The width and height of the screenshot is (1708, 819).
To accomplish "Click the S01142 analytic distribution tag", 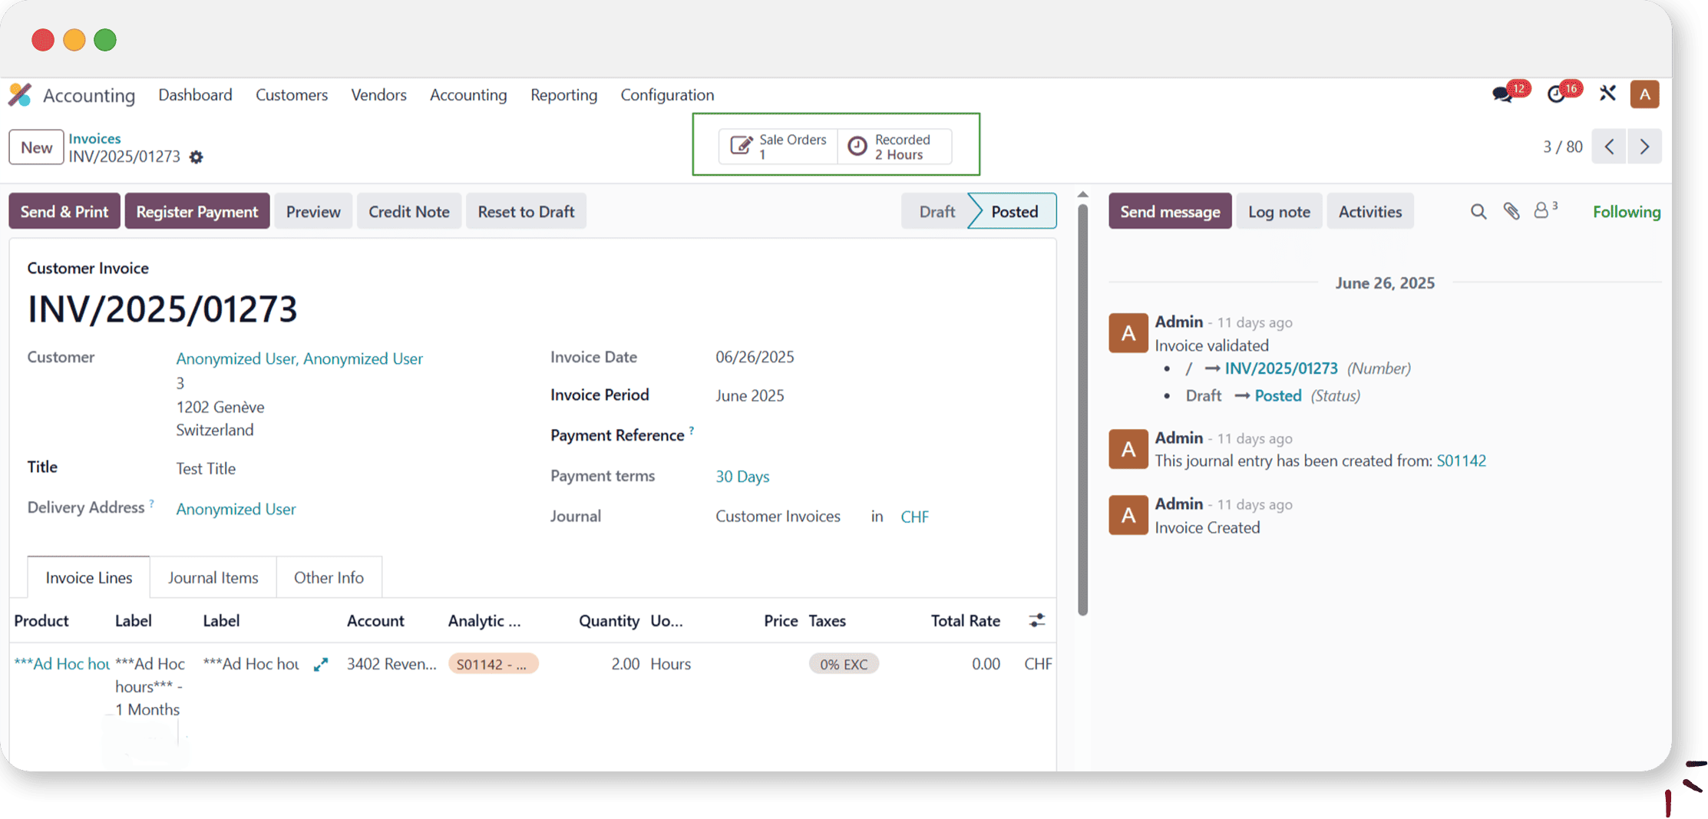I will pyautogui.click(x=492, y=665).
